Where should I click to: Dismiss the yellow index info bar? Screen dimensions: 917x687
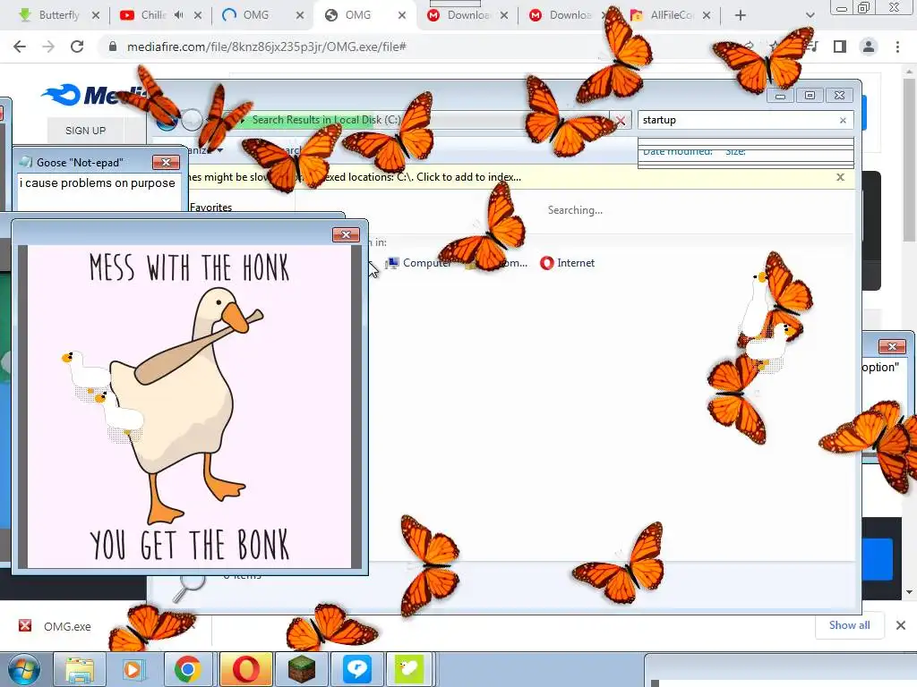[840, 177]
